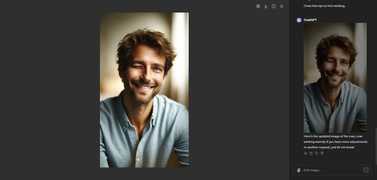Click the shirt's lower white button in the enlarged image

click(x=138, y=160)
